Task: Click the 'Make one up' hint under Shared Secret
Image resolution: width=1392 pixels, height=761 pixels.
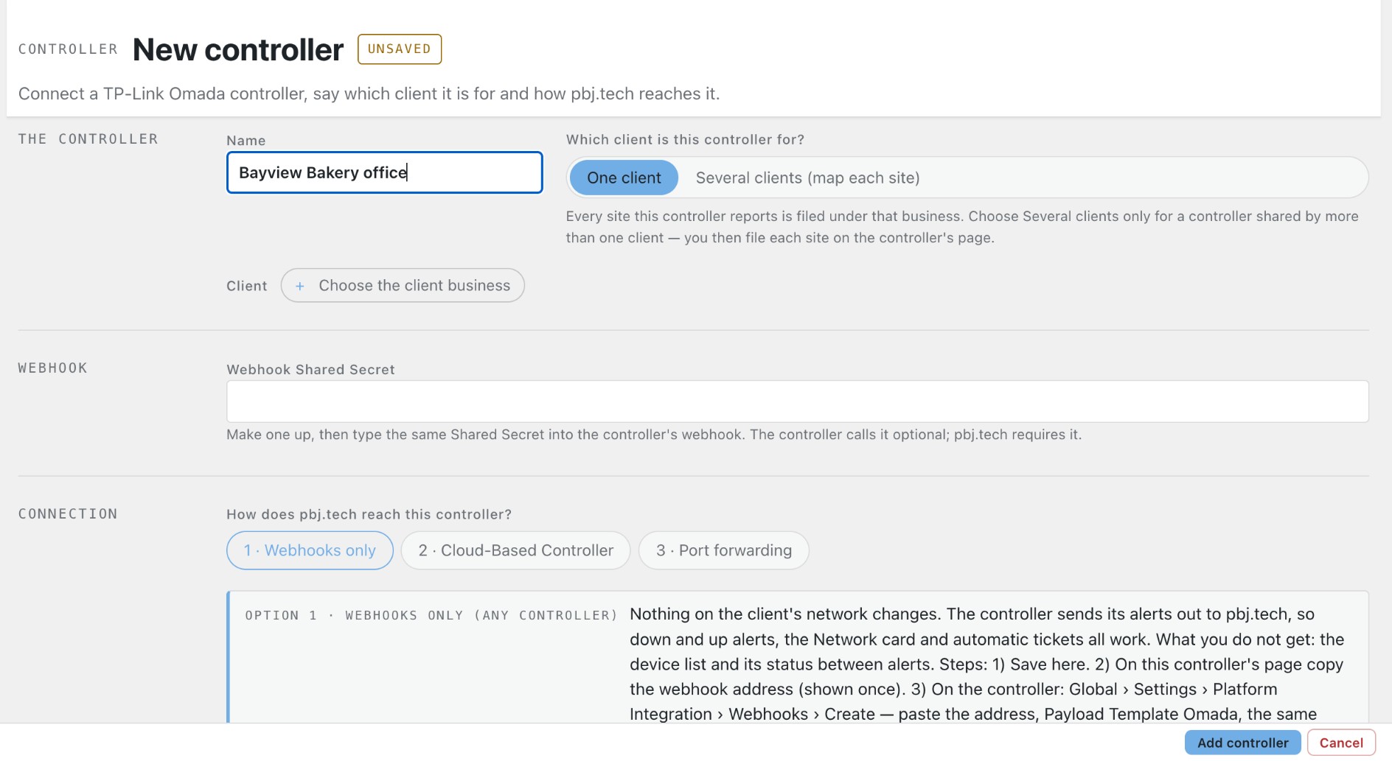Action: tap(654, 435)
